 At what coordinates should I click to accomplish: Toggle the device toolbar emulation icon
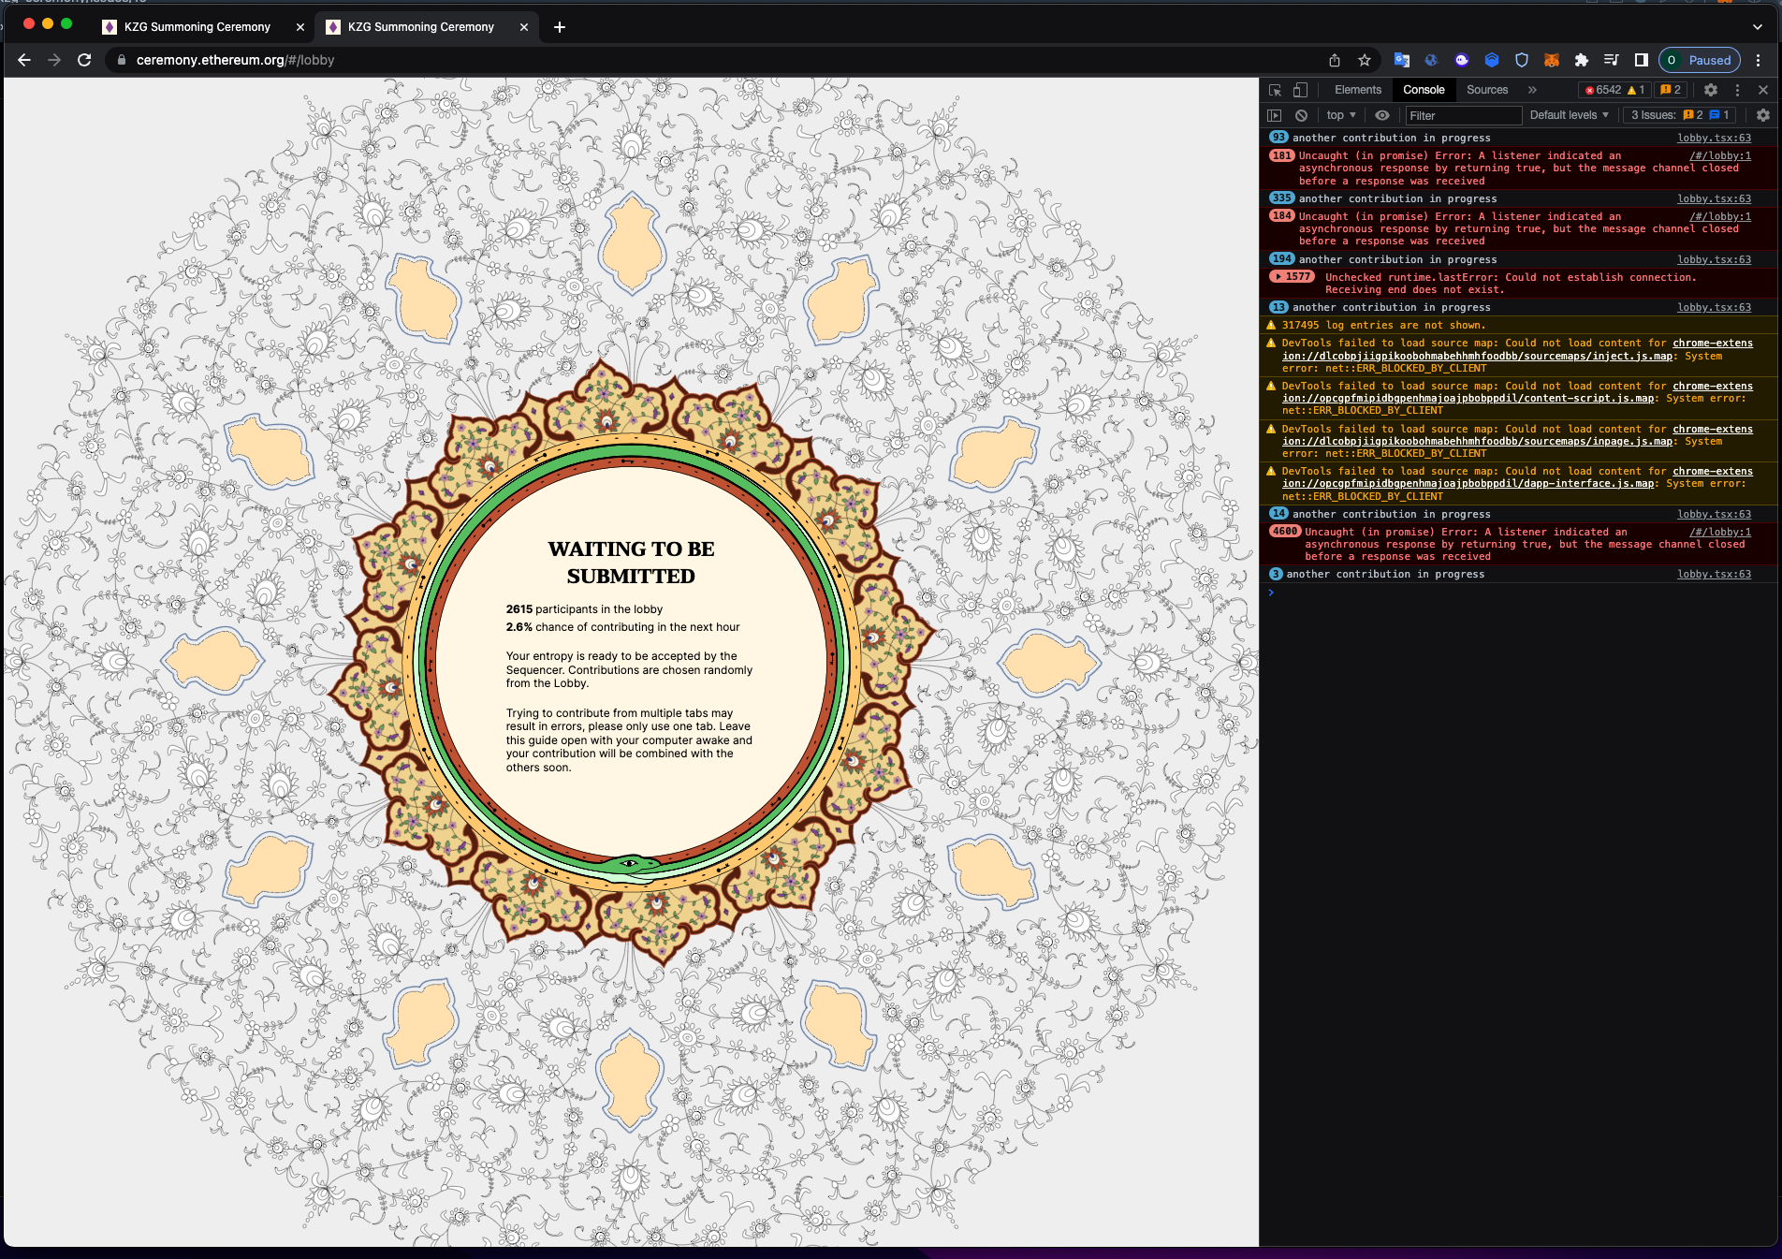(x=1299, y=90)
